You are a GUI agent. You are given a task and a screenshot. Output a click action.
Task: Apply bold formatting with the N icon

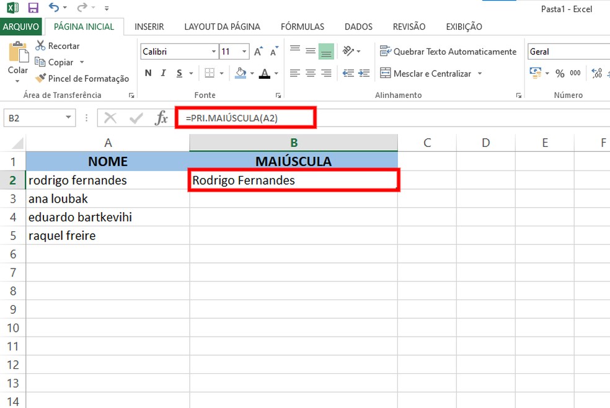click(x=148, y=73)
